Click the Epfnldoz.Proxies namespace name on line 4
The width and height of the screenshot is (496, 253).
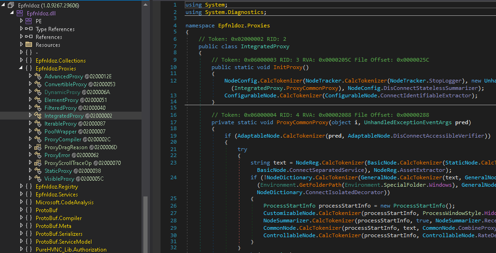(244, 25)
